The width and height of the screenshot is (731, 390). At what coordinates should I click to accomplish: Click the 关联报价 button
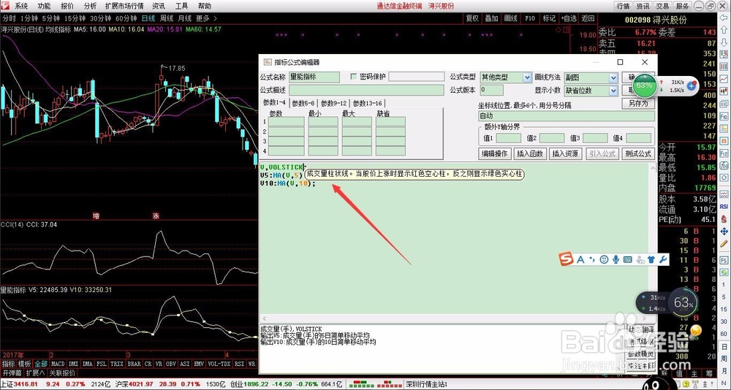point(62,372)
